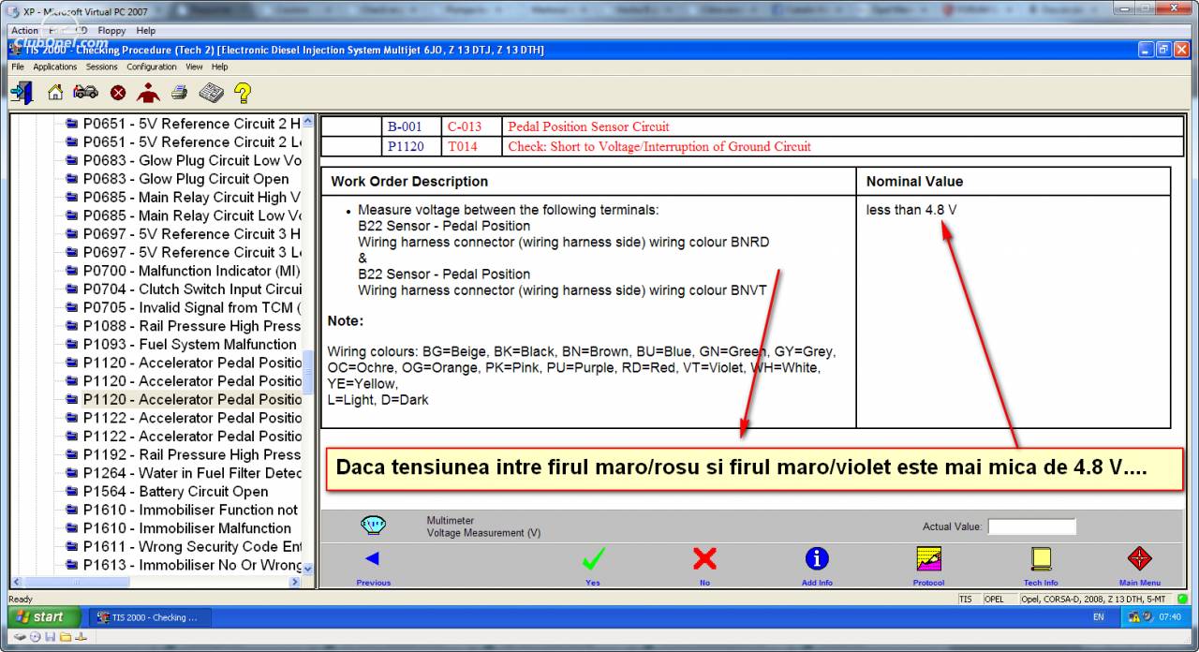
Task: Click the EN language indicator in taskbar
Action: [x=1099, y=617]
